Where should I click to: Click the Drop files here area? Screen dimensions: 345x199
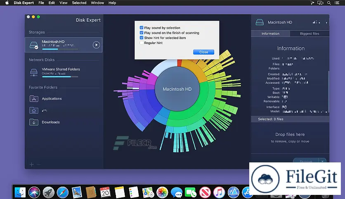(x=290, y=137)
